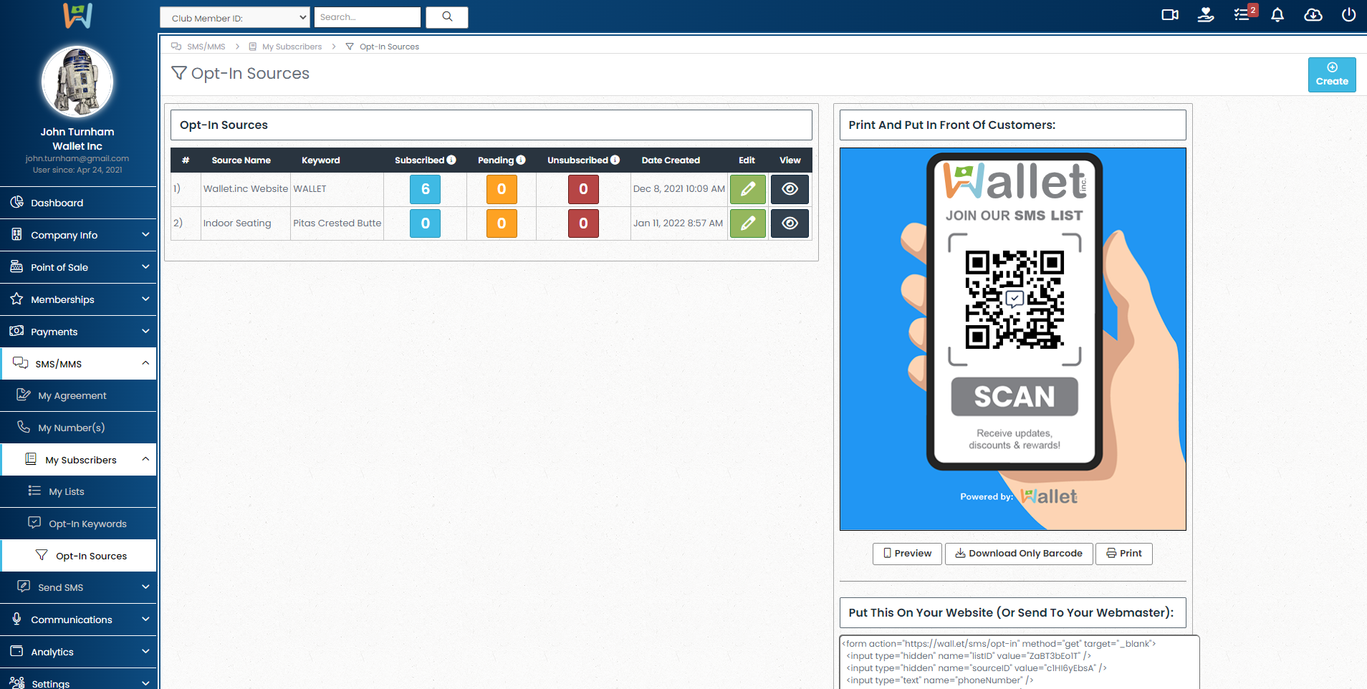Click Unsubscribed column info icon

pos(615,160)
